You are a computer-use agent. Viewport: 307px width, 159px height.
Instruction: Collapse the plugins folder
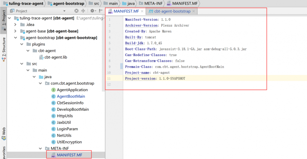[22, 44]
